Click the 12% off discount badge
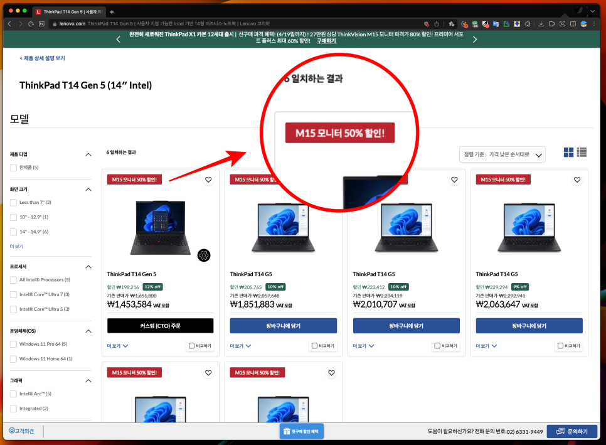 pos(152,287)
